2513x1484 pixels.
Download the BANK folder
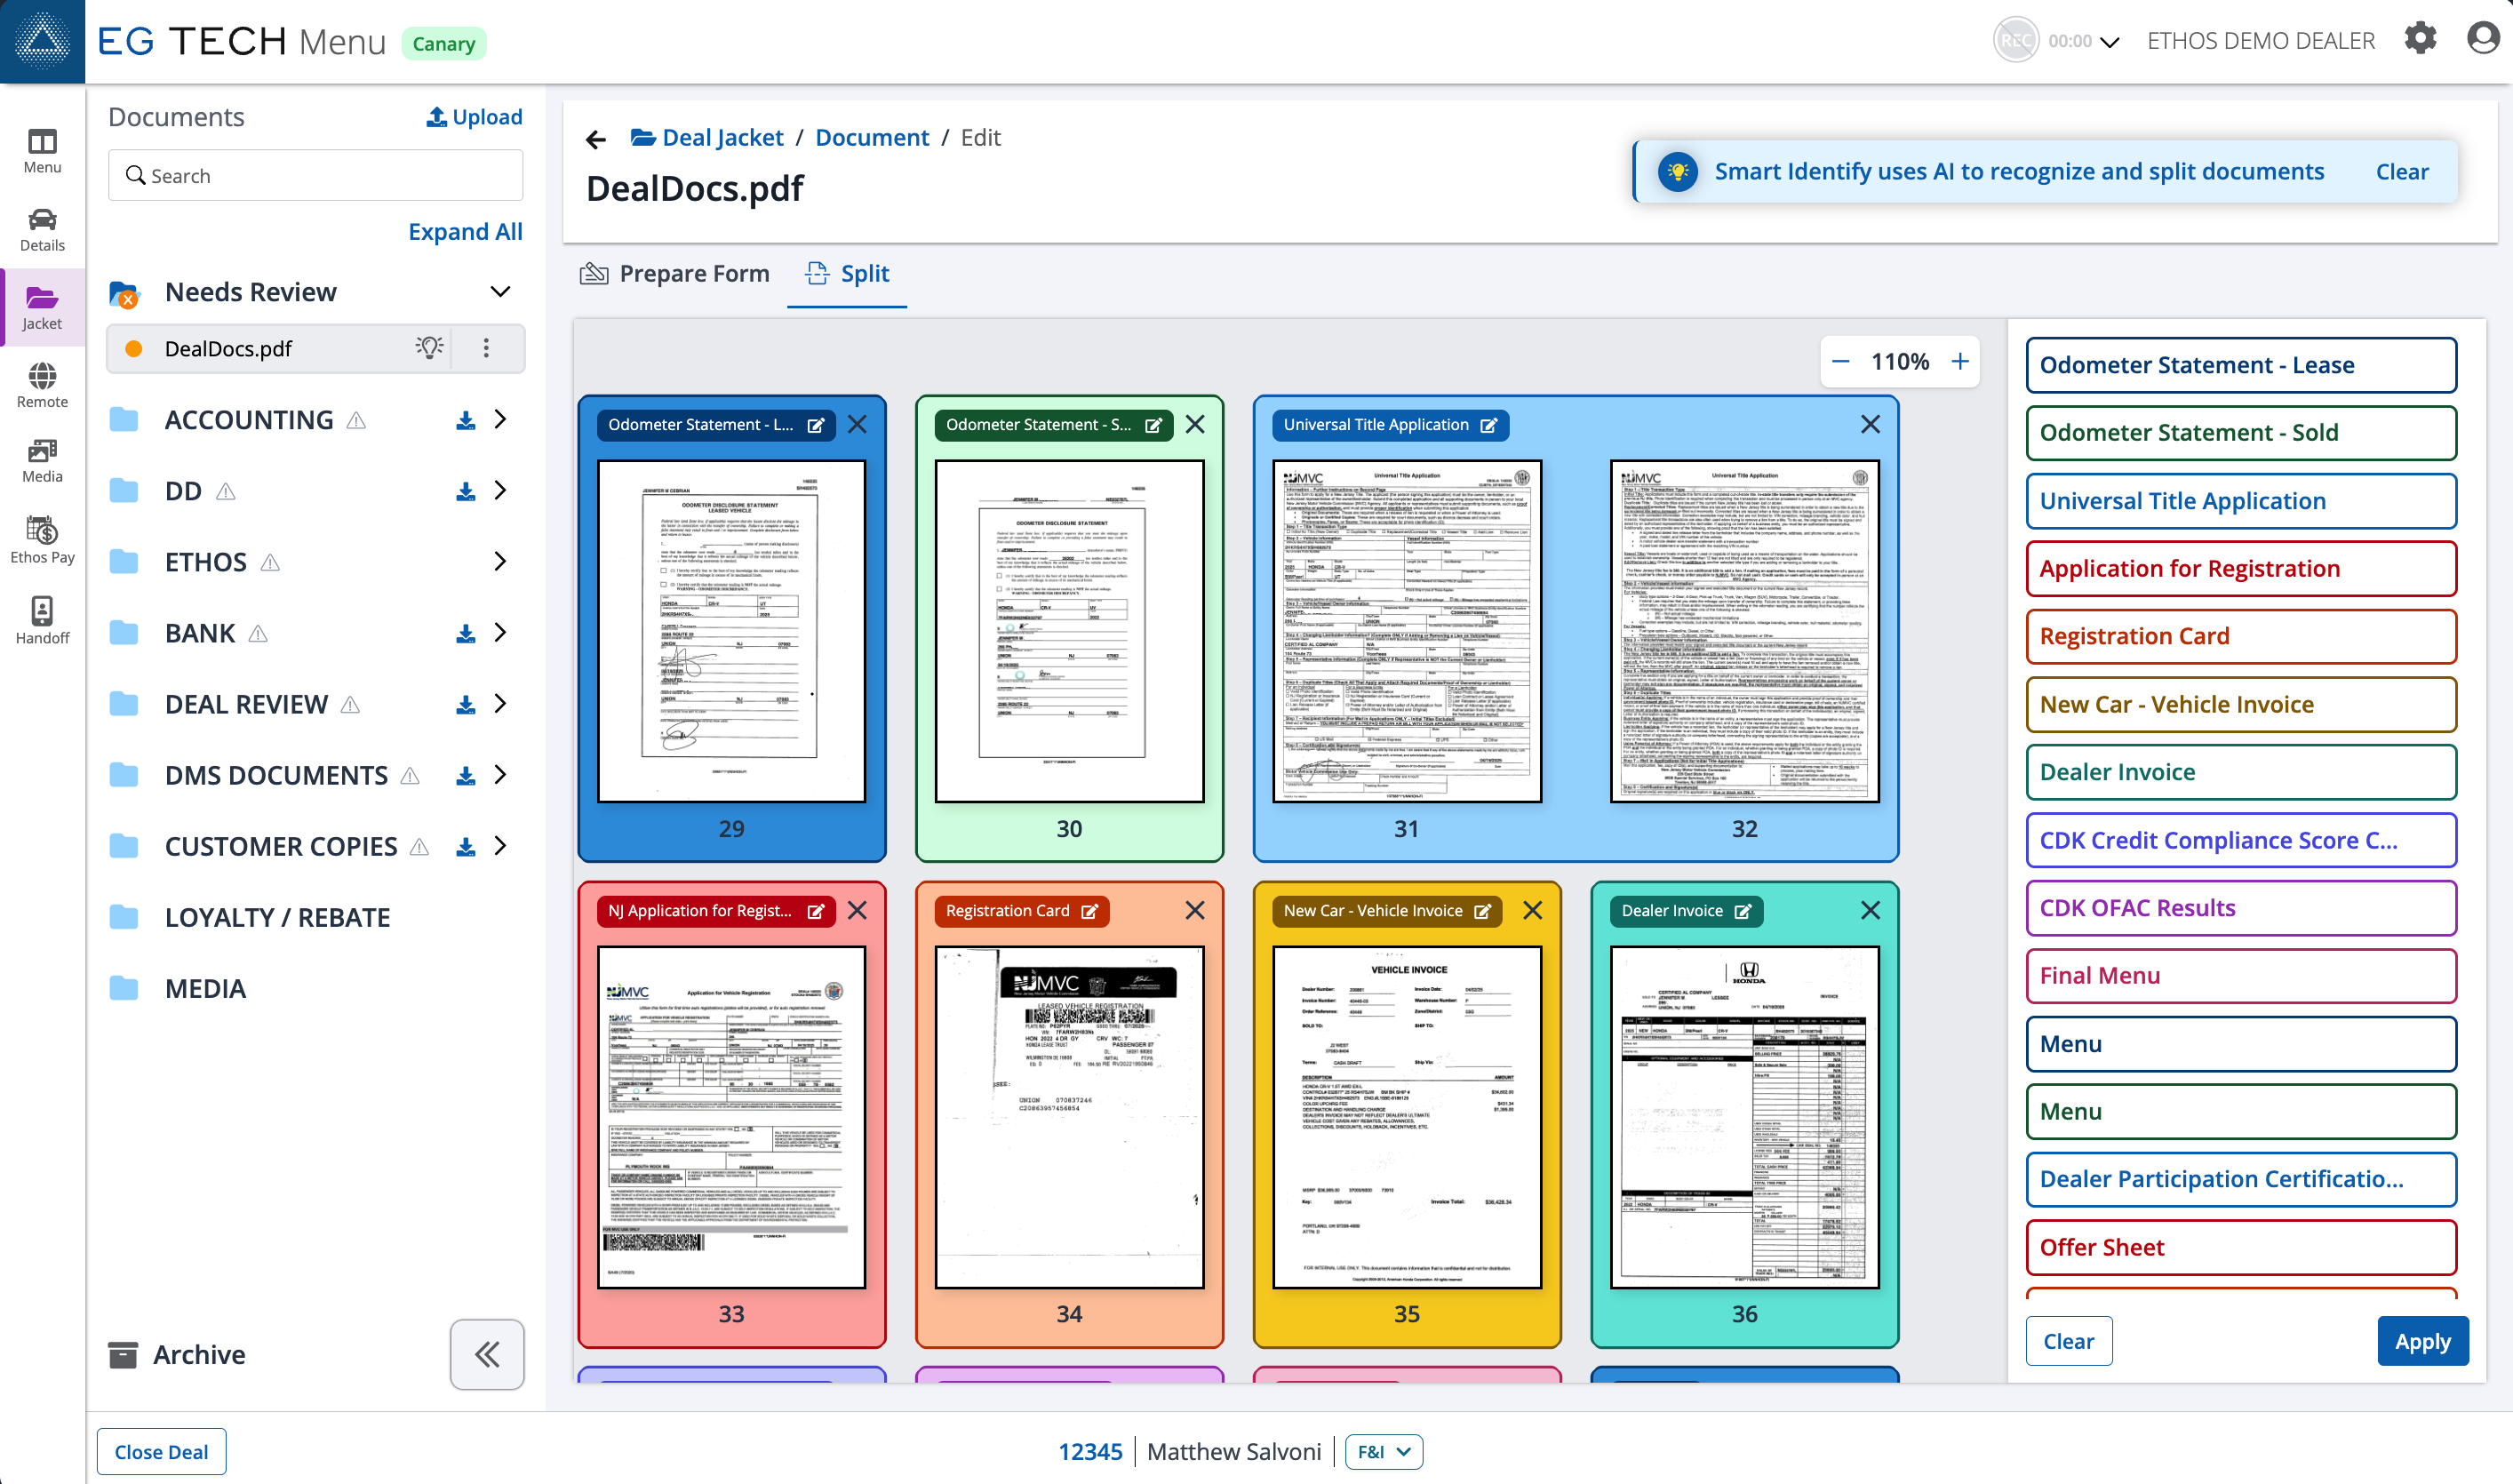[x=465, y=634]
